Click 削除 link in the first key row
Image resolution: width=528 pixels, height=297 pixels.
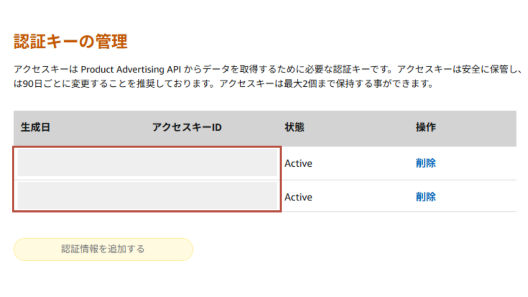pos(425,163)
